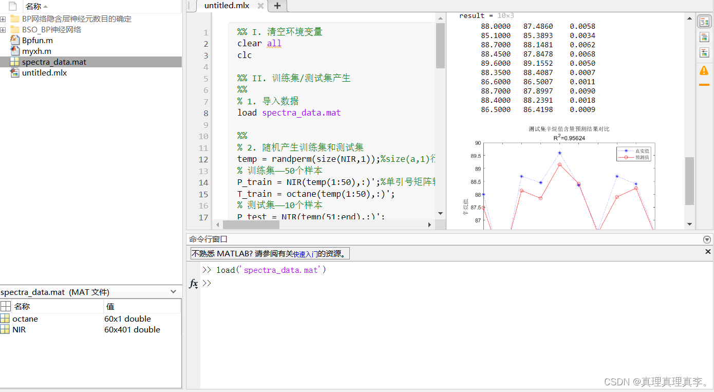Close the MATLAB getting started banner
This screenshot has height=392, width=714.
tap(708, 252)
